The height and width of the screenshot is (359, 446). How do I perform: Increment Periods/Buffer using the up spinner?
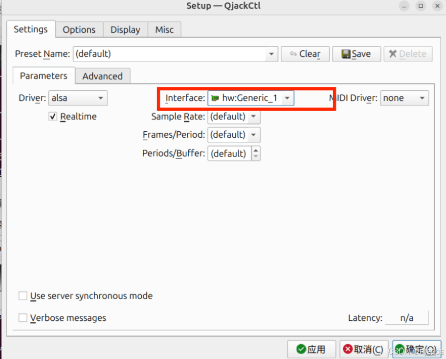click(x=256, y=150)
